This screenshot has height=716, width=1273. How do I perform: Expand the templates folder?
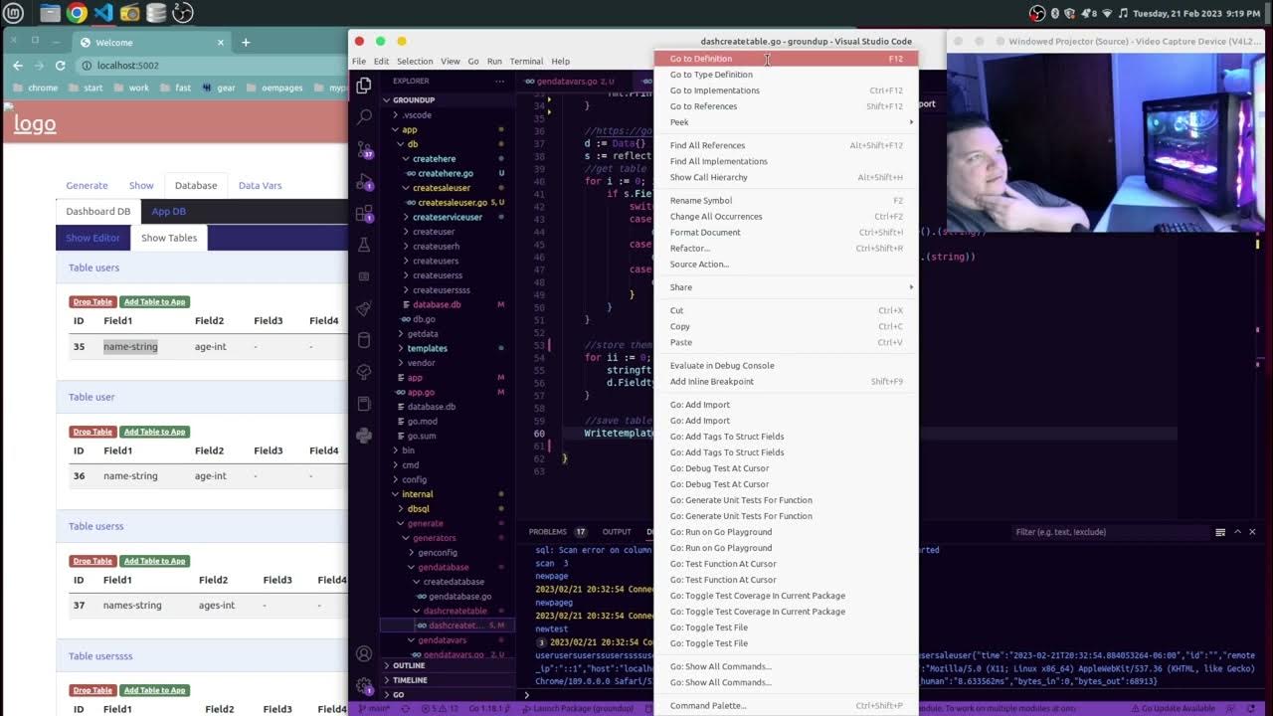(427, 348)
